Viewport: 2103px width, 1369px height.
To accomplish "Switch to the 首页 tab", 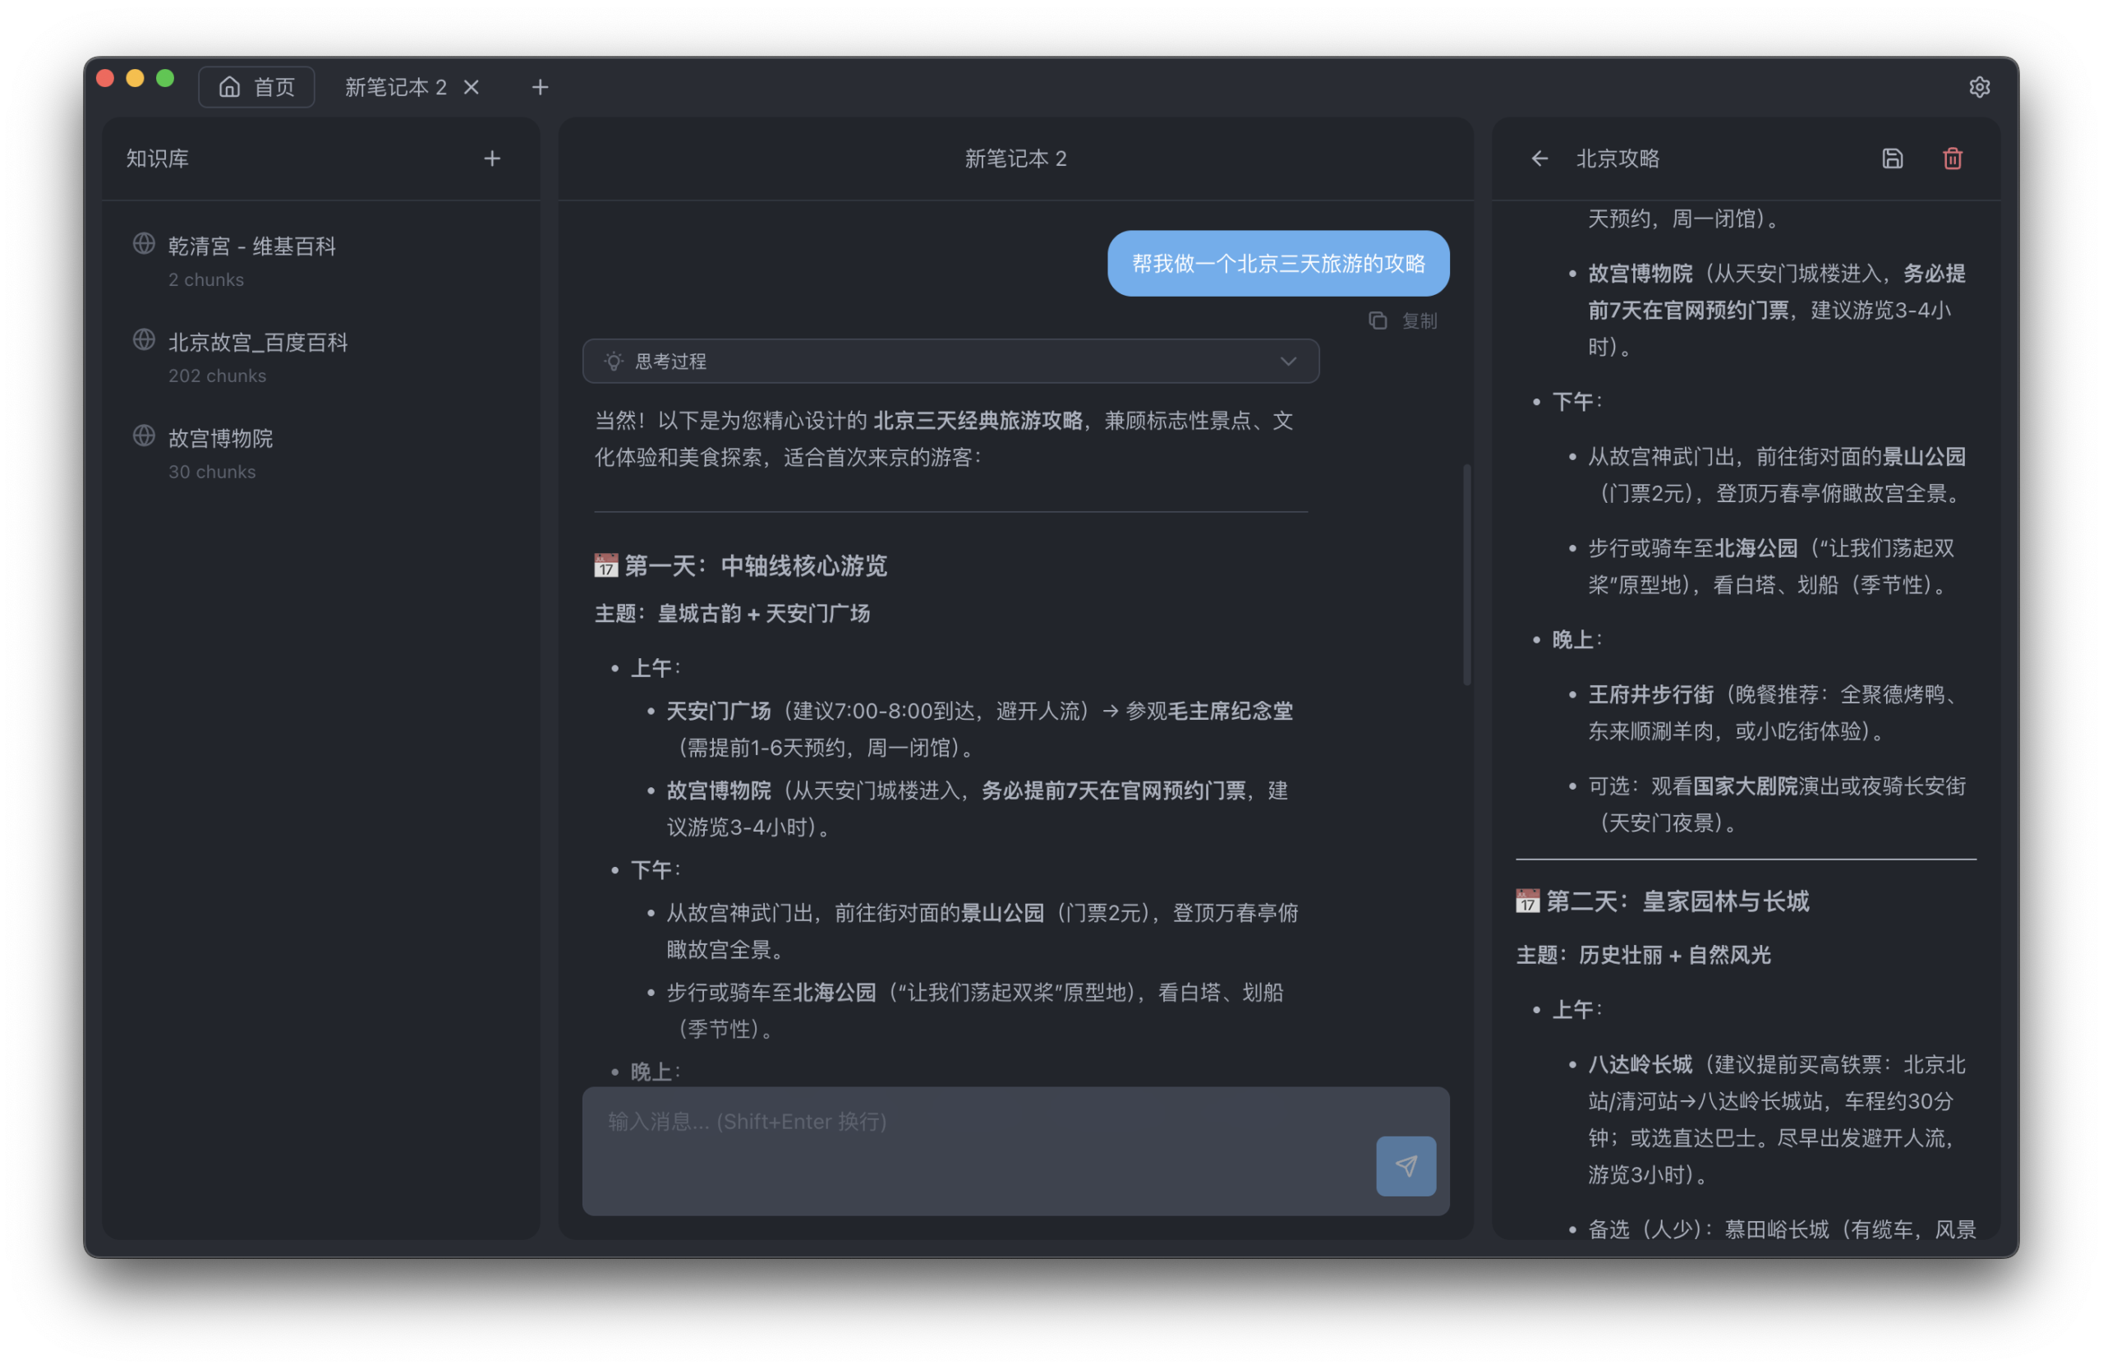I will [x=257, y=86].
